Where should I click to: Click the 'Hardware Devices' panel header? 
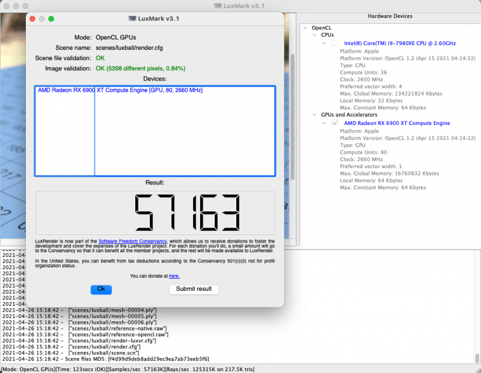pyautogui.click(x=390, y=16)
